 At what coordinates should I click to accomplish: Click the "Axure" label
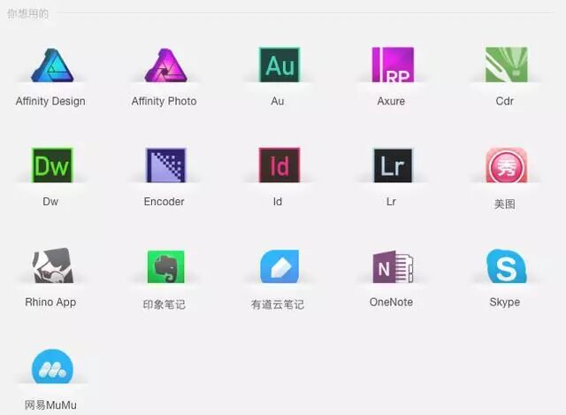(x=391, y=101)
